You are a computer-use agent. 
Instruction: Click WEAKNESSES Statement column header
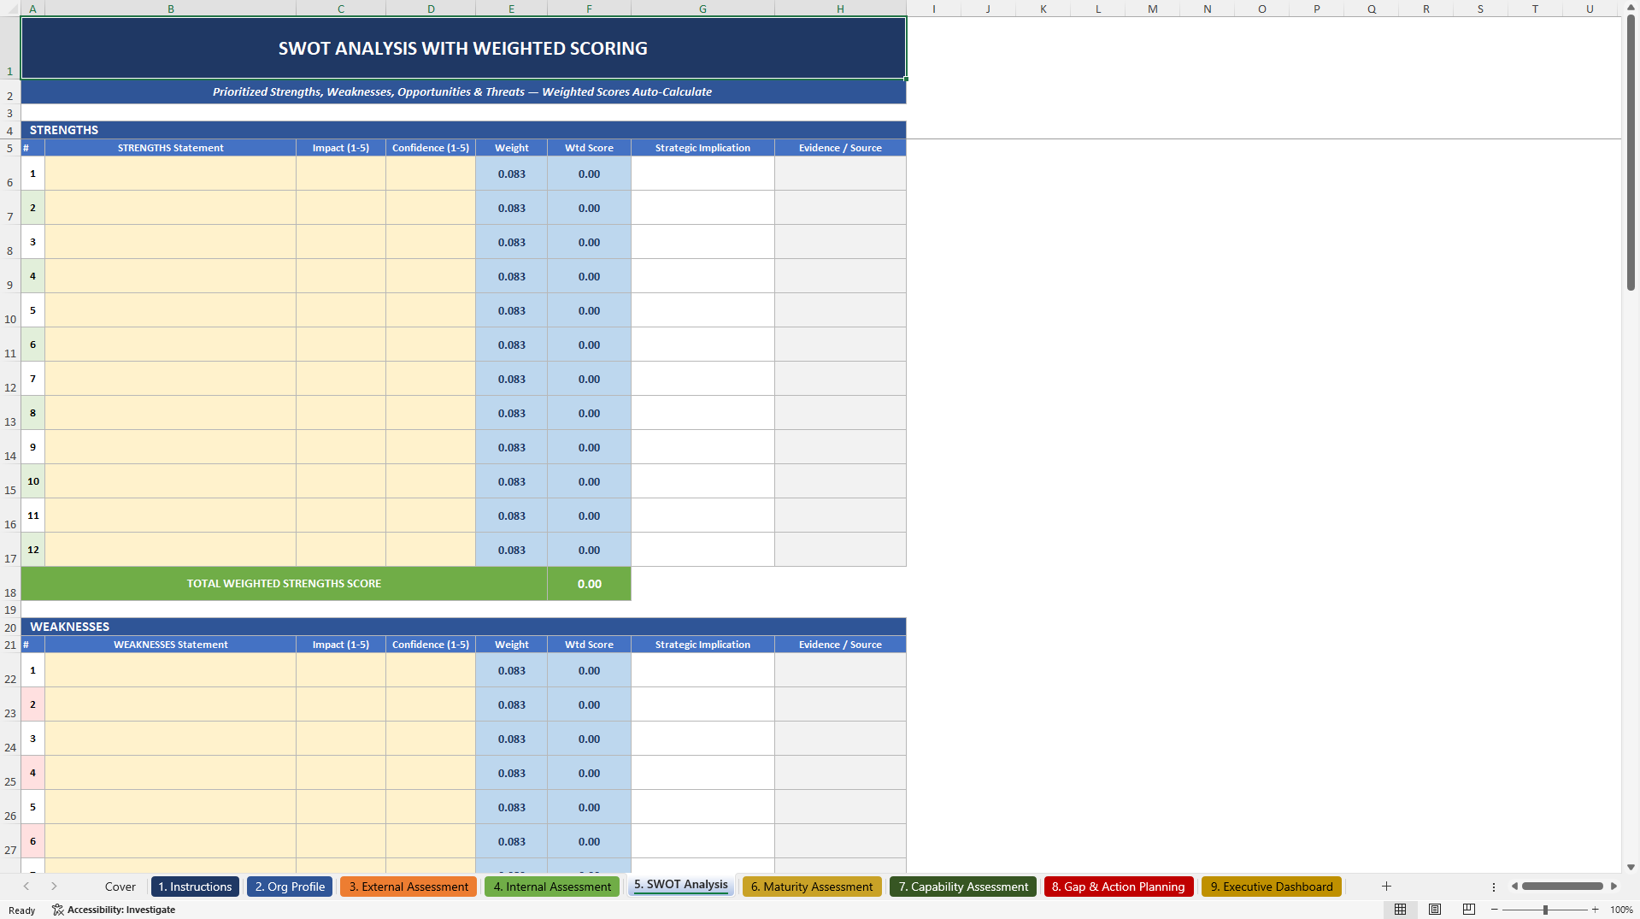[x=171, y=645]
